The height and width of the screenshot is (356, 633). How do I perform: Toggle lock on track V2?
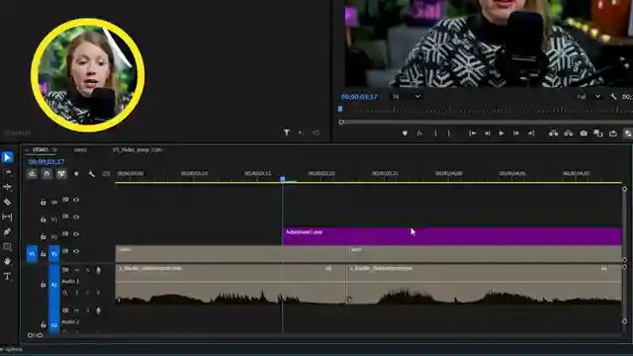pyautogui.click(x=44, y=236)
